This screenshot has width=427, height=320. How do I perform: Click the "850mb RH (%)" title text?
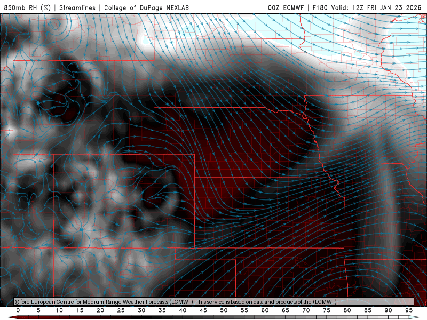27,7
